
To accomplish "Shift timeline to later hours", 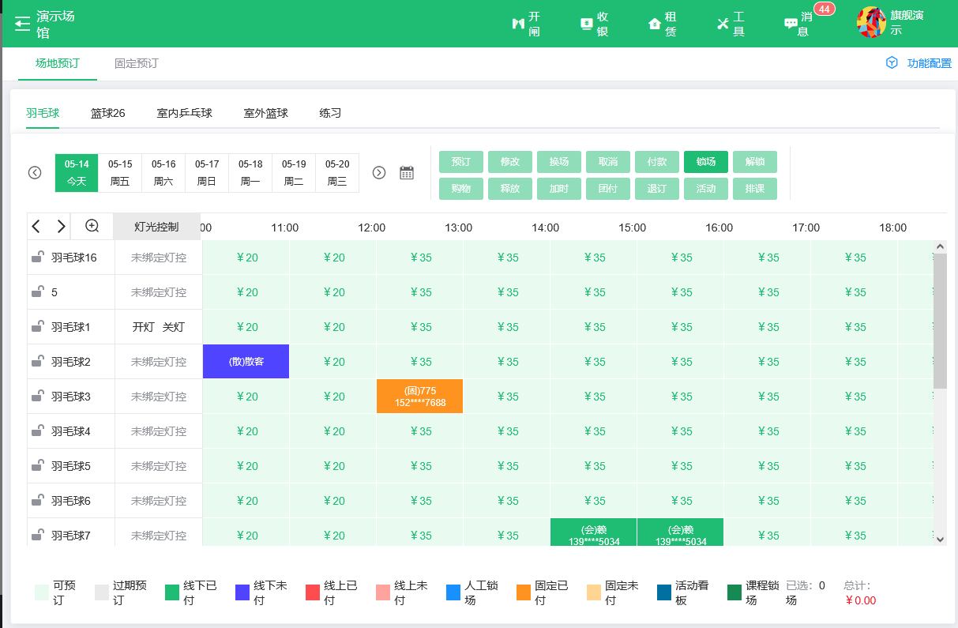I will click(x=61, y=227).
